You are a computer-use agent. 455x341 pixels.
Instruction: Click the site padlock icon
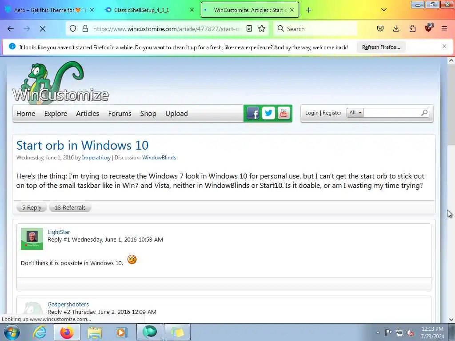(85, 29)
